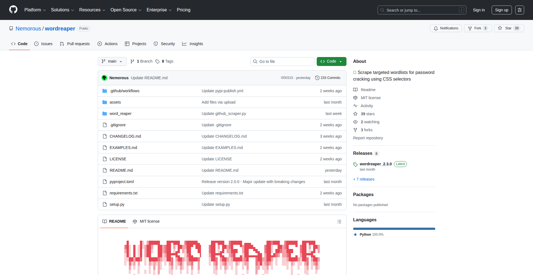Open the assets folder
533x275 pixels.
coord(115,102)
